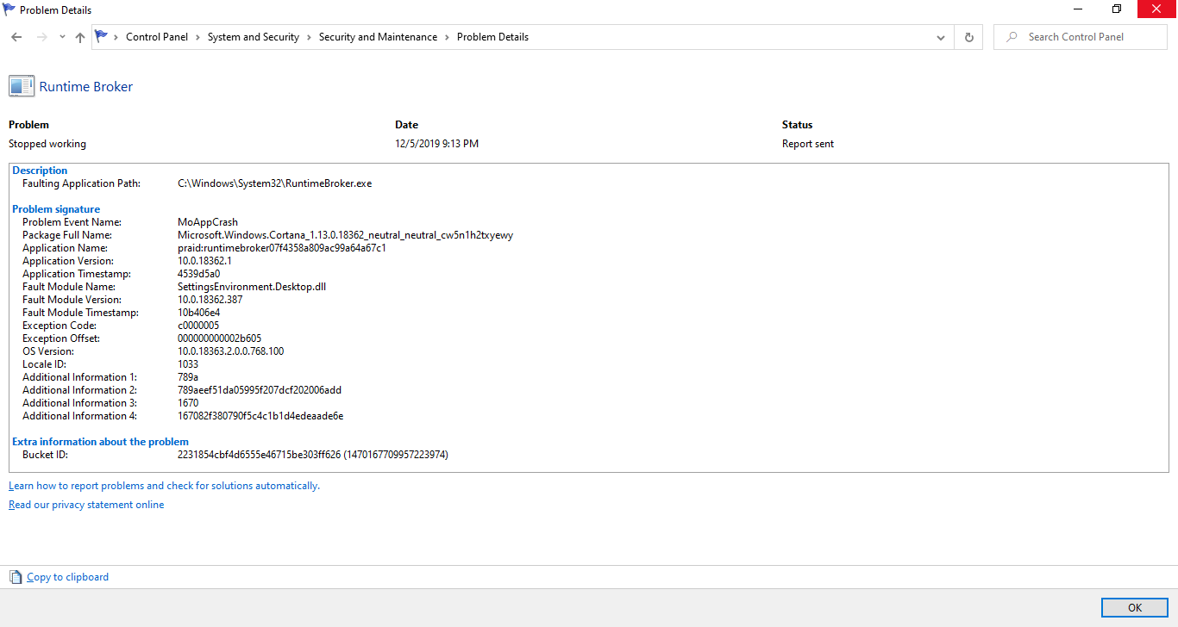Click the Problem signature section heading
1178x627 pixels.
click(x=56, y=209)
